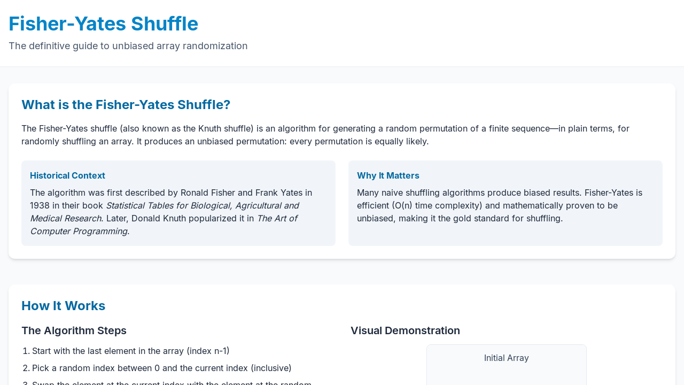This screenshot has width=684, height=385.
Task: Click The Algorithm Steps subheading
Action: [x=74, y=330]
